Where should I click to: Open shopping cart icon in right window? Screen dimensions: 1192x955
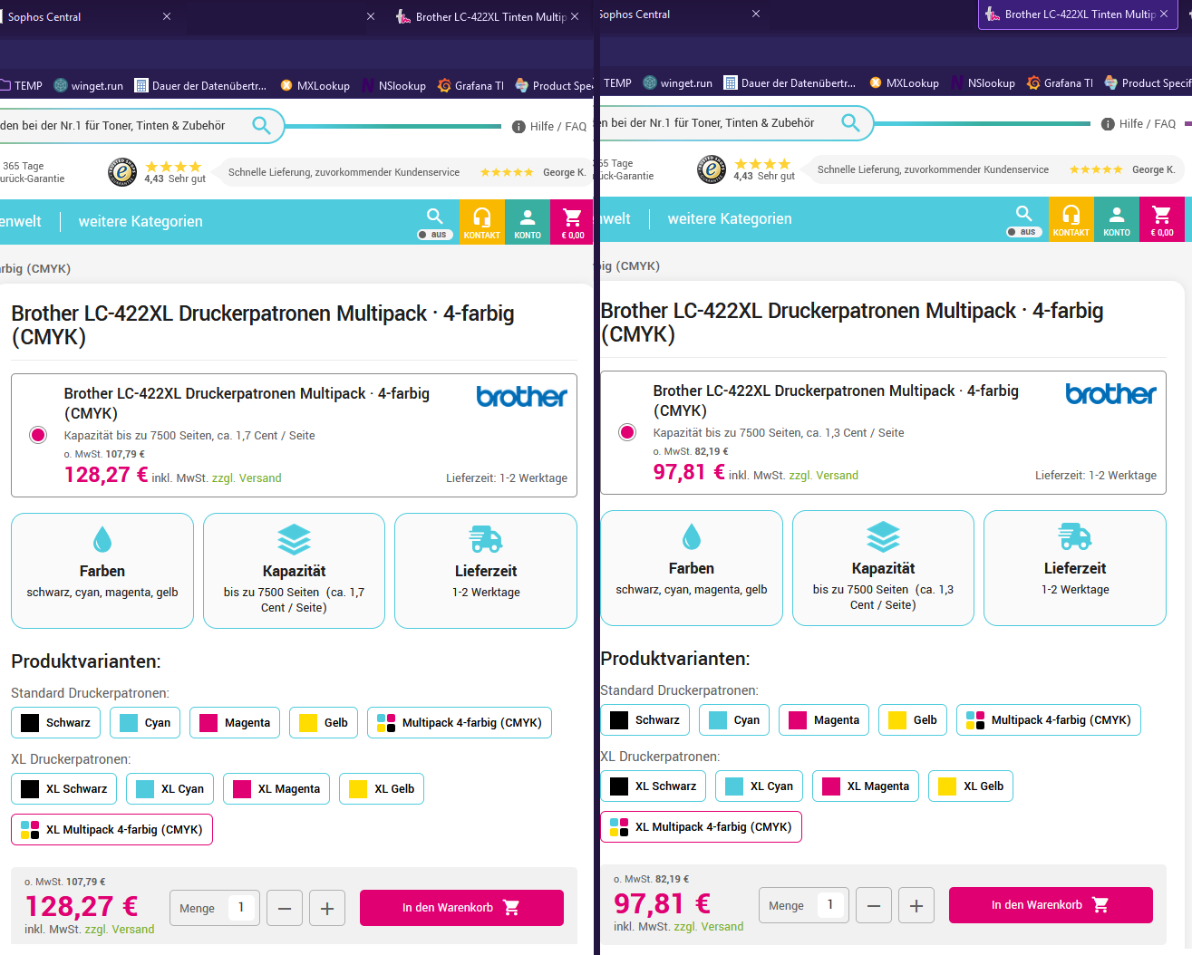click(1162, 219)
